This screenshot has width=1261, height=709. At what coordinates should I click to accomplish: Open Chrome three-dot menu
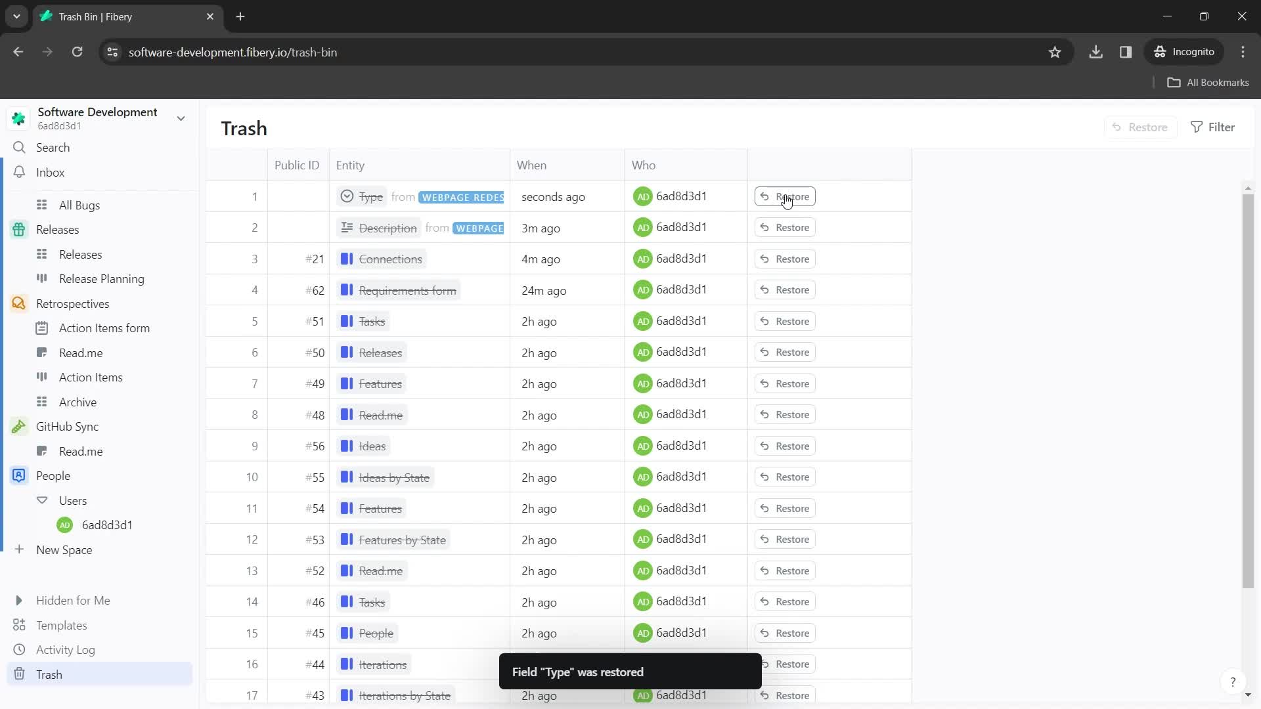1243,52
